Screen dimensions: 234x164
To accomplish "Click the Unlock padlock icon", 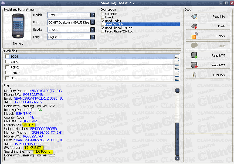I will tap(194, 36).
